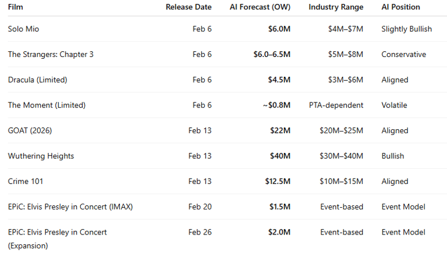The width and height of the screenshot is (447, 263).
Task: Select The Strangers: Chapter 3 title
Action: coord(51,54)
